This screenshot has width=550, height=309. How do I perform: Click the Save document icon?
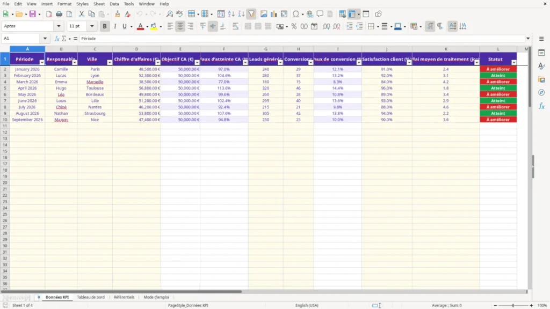(32, 14)
